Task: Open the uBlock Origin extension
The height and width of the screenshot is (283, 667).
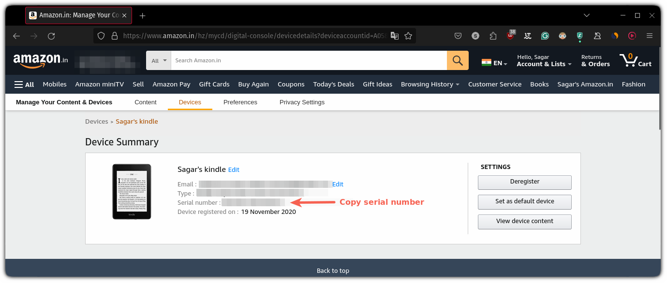Action: tap(510, 36)
